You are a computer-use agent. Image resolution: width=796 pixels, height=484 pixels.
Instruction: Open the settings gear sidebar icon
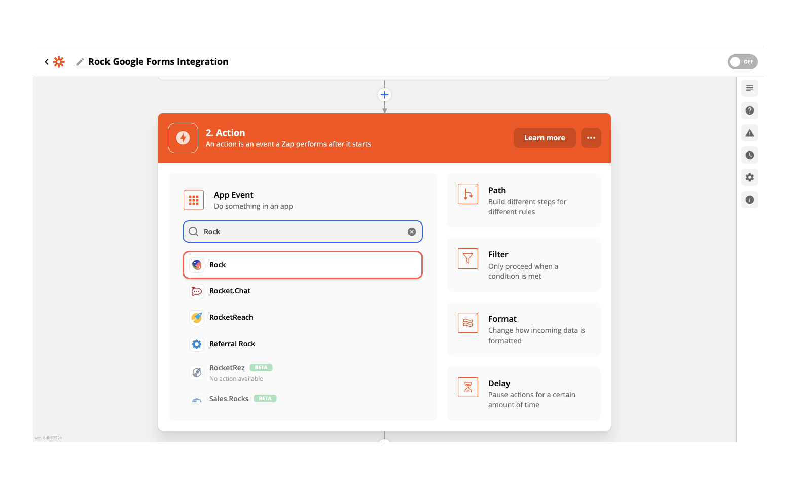pyautogui.click(x=750, y=177)
